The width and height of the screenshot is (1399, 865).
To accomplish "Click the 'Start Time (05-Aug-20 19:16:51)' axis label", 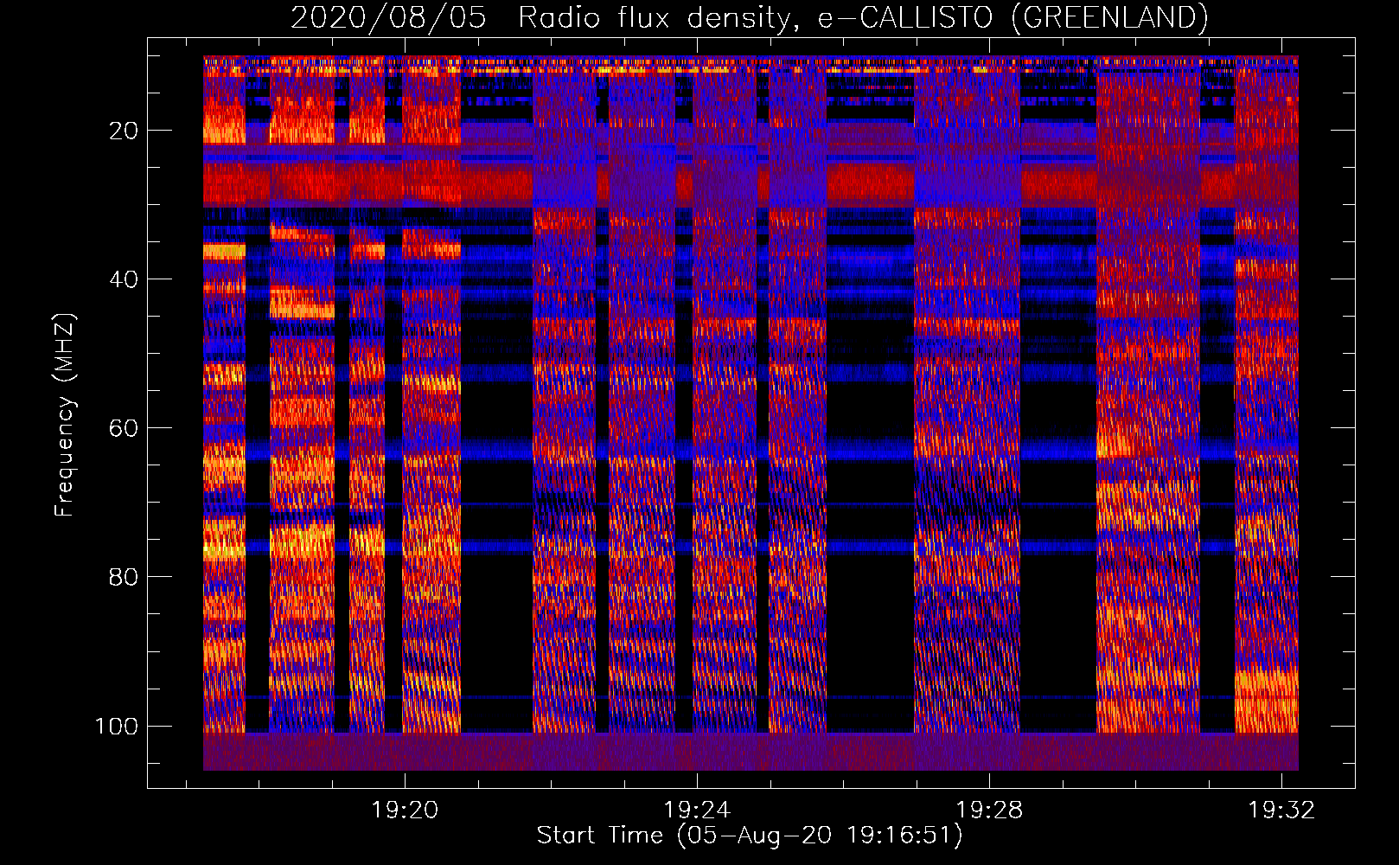I will pos(750,836).
